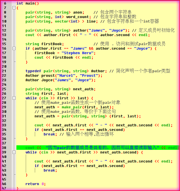Screen dimensions: 180x191
Task: Click the comment '输入两个相等,退出循环' on line 35
Action: (90, 134)
